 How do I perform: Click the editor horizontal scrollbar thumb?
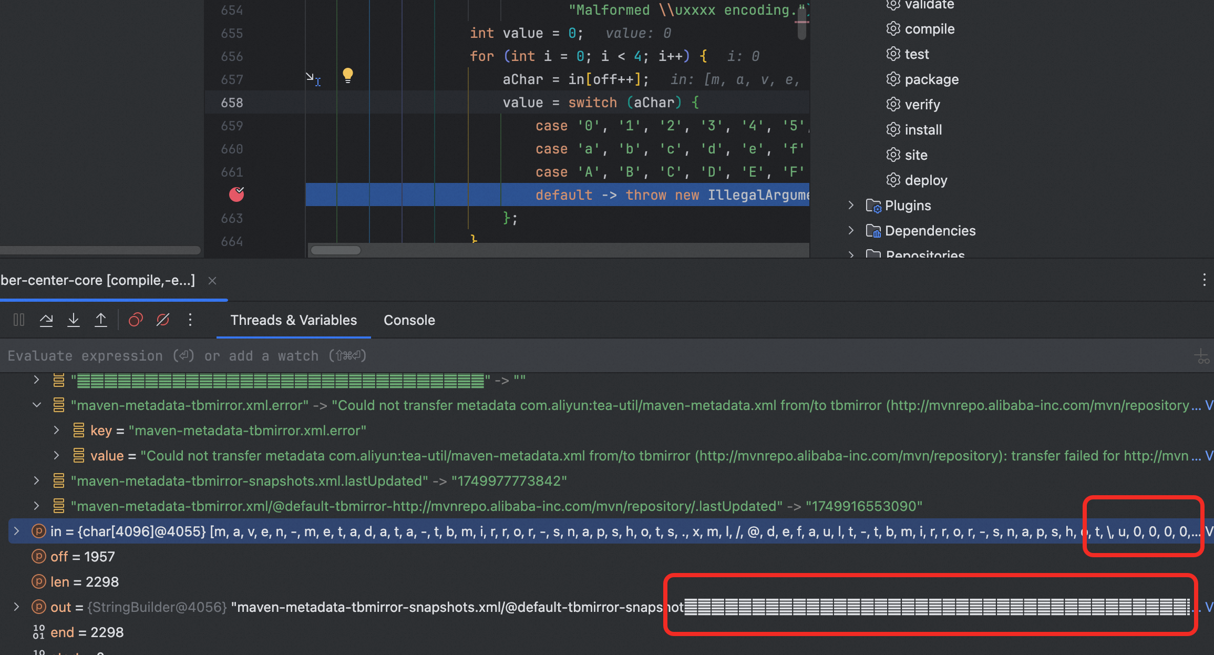click(335, 250)
